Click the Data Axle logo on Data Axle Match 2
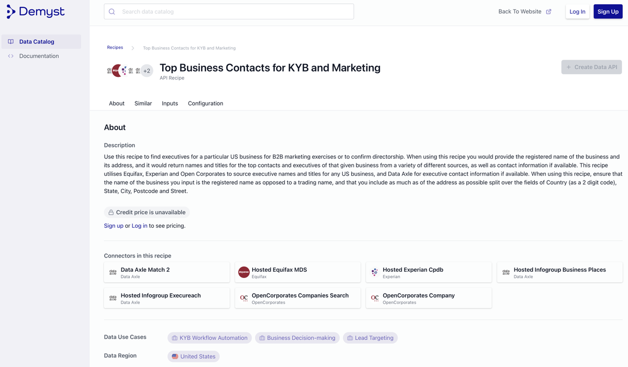 (x=113, y=272)
